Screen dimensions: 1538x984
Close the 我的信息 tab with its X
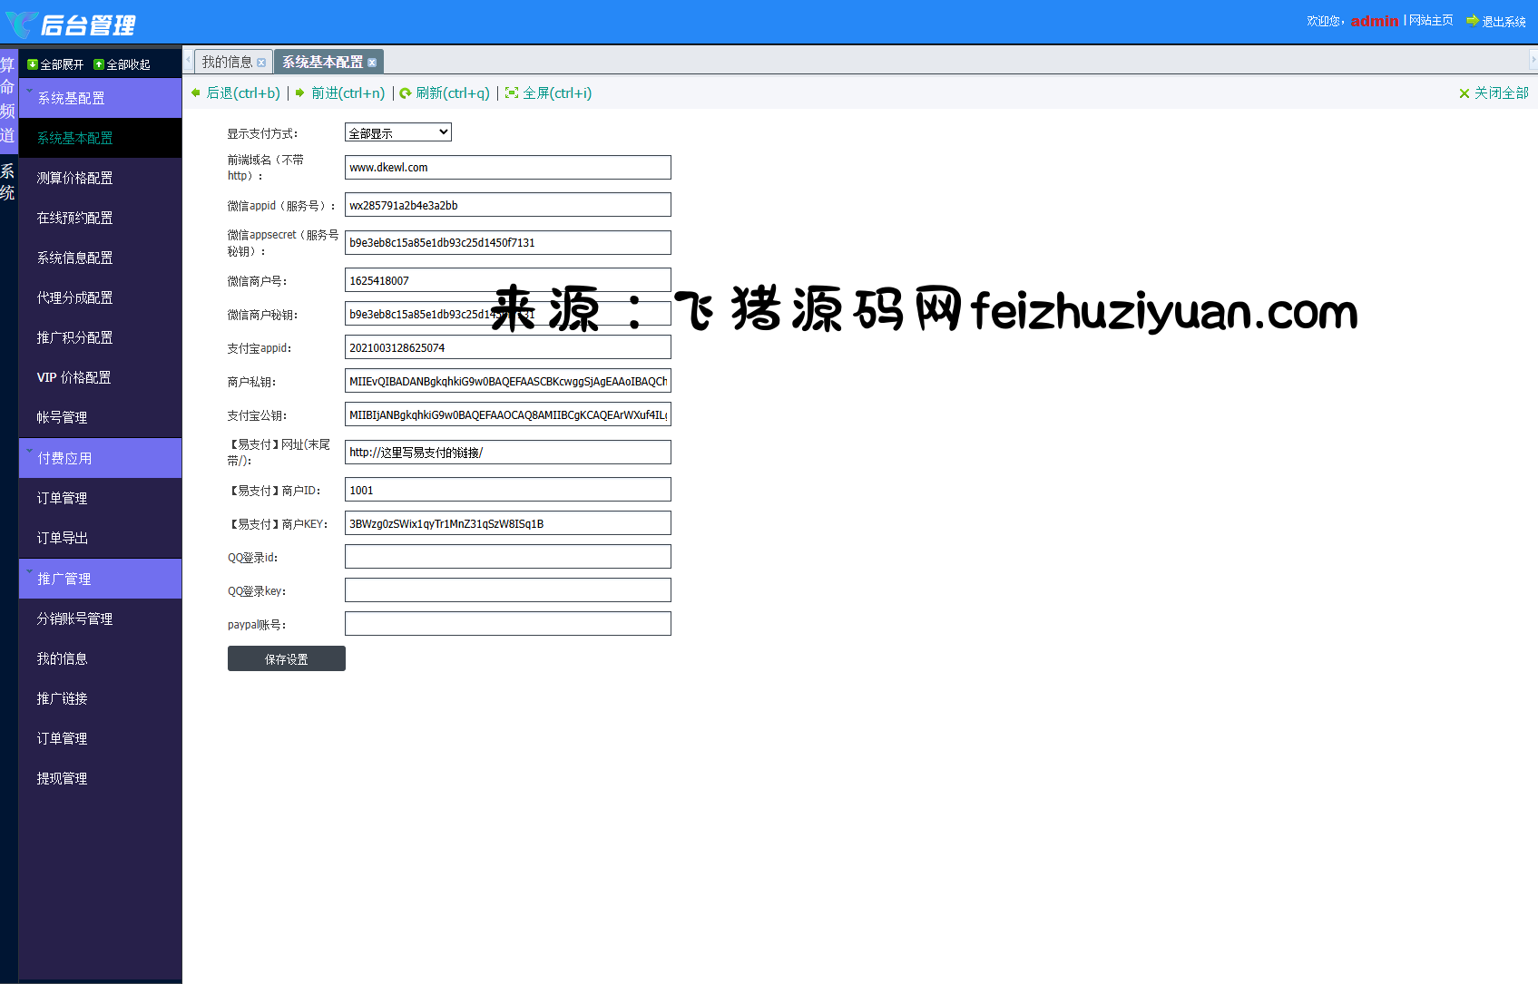click(261, 63)
